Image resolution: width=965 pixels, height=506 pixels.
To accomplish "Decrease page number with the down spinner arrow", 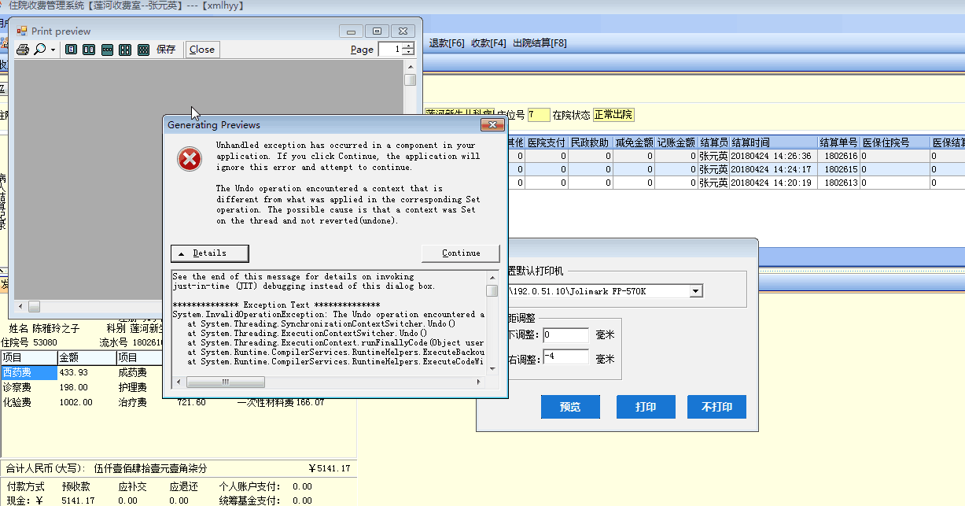I will [x=408, y=54].
